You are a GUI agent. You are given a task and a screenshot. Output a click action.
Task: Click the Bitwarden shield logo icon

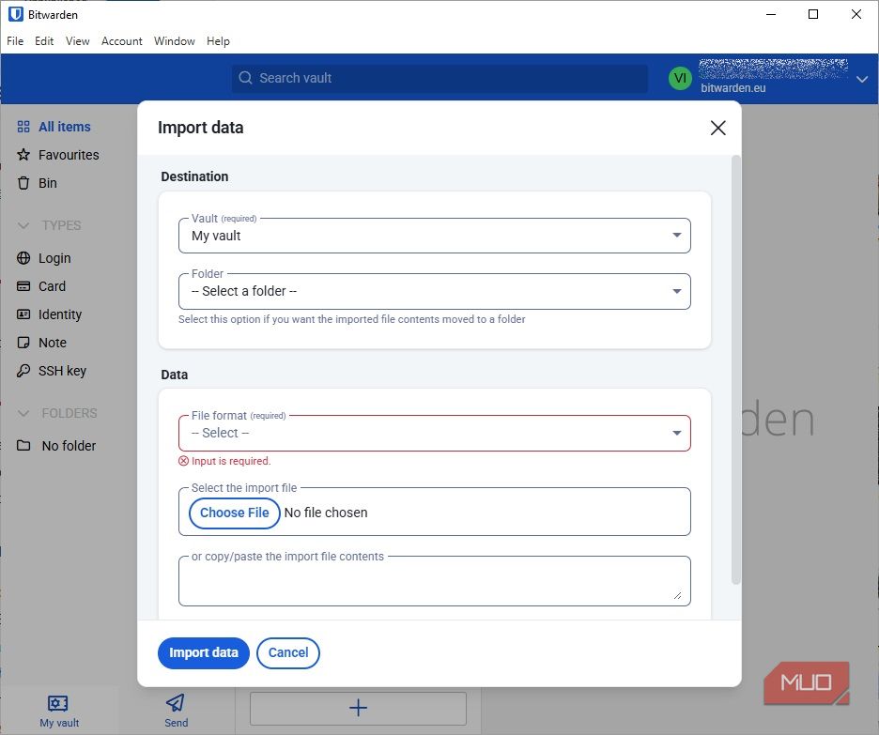16,14
